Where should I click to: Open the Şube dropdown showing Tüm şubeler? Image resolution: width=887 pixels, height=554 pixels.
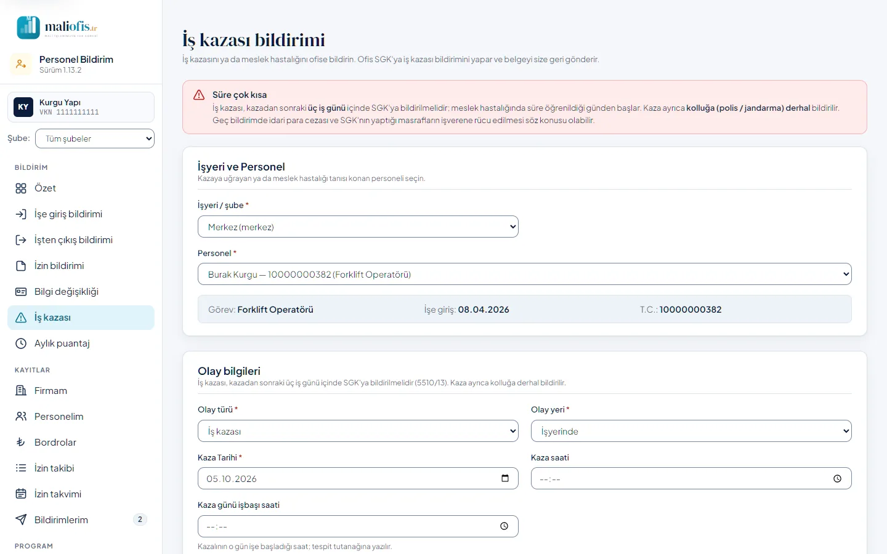pyautogui.click(x=95, y=138)
